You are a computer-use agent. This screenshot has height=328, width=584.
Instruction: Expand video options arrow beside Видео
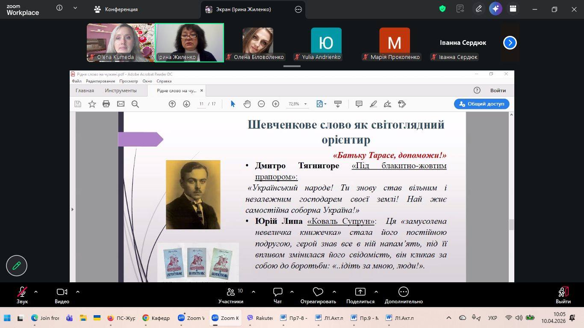pyautogui.click(x=78, y=292)
